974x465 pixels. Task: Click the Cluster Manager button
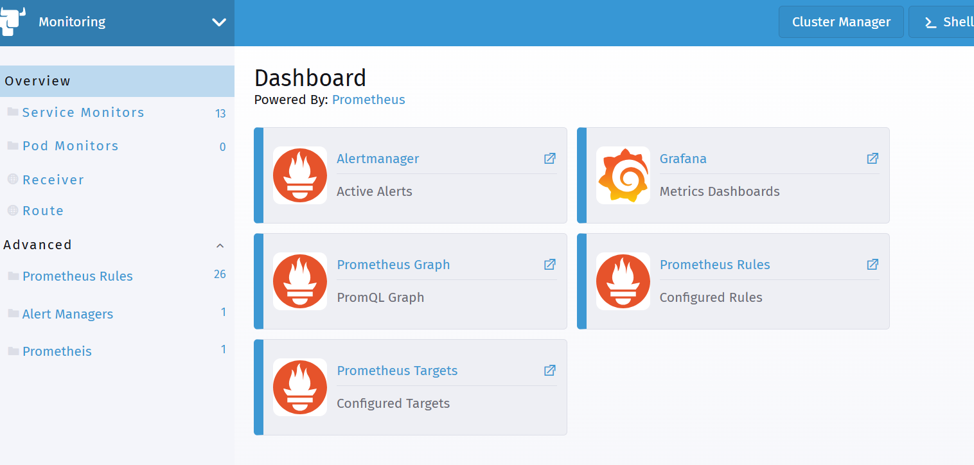841,22
